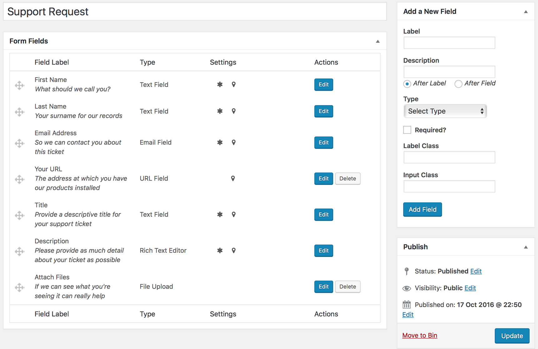Image resolution: width=538 pixels, height=349 pixels.
Task: Collapse the Add a New Field panel
Action: (x=526, y=12)
